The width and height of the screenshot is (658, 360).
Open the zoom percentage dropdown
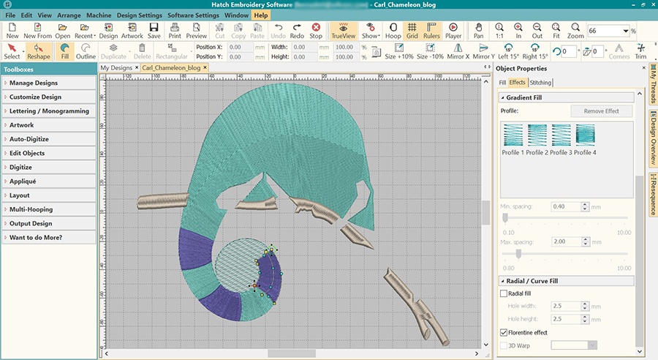(627, 31)
